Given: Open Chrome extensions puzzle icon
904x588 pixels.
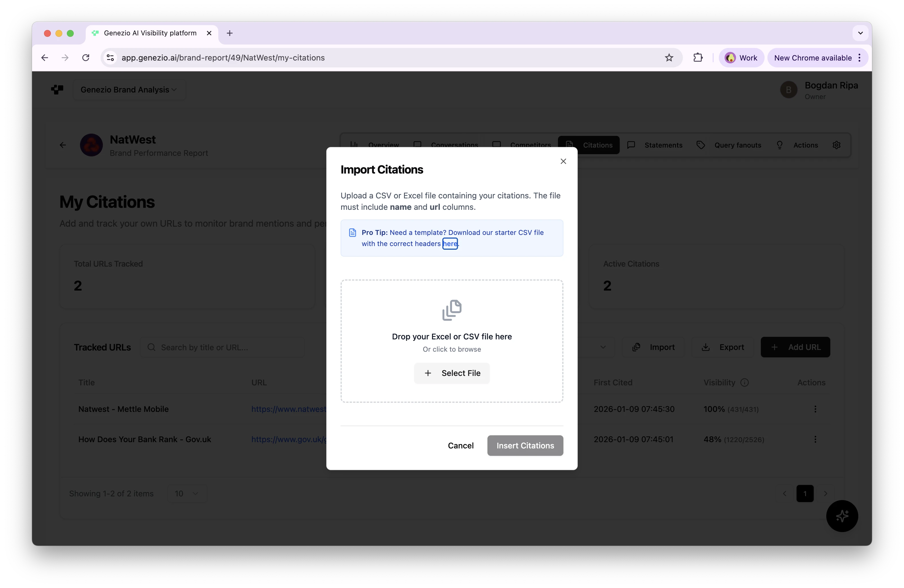Looking at the screenshot, I should coord(698,58).
